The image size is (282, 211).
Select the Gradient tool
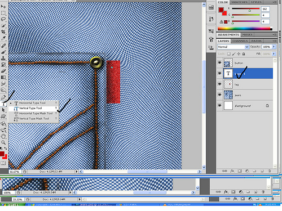click(3, 77)
